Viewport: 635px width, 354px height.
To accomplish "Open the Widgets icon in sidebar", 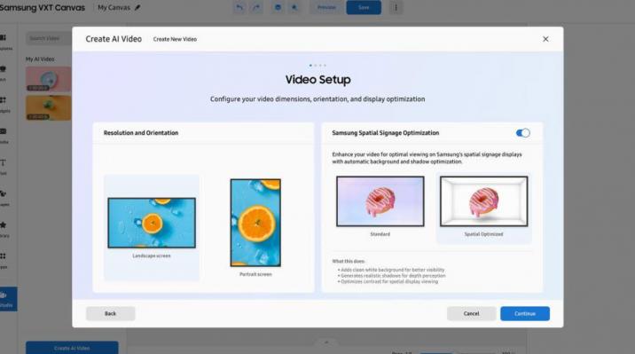I will pos(4,104).
